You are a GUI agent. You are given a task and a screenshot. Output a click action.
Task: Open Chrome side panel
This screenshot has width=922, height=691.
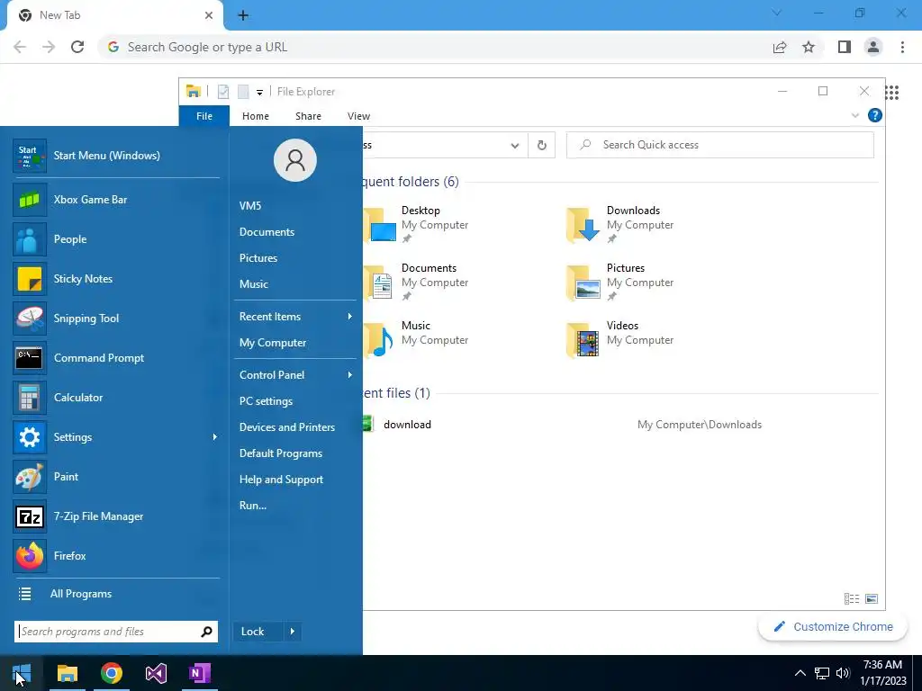pos(845,47)
